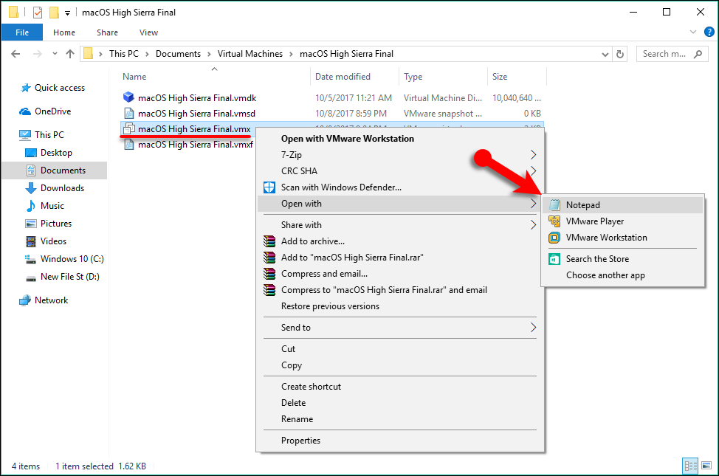The width and height of the screenshot is (719, 476).
Task: Sort by the Size column header
Action: coord(499,77)
